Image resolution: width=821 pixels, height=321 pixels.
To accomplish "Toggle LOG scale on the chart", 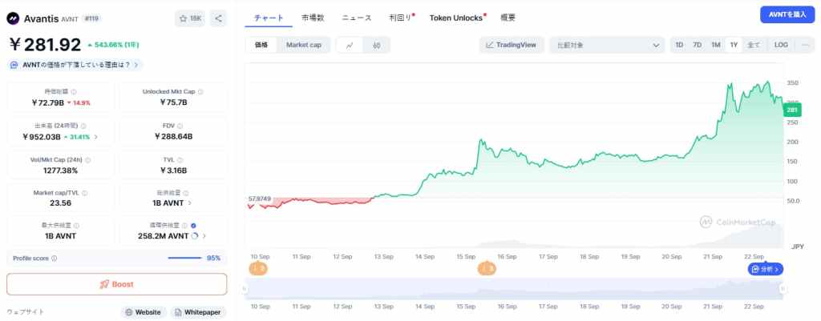I will pyautogui.click(x=781, y=45).
